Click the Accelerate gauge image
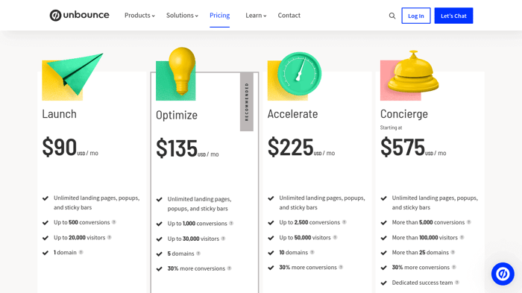522x293 pixels. pos(295,76)
